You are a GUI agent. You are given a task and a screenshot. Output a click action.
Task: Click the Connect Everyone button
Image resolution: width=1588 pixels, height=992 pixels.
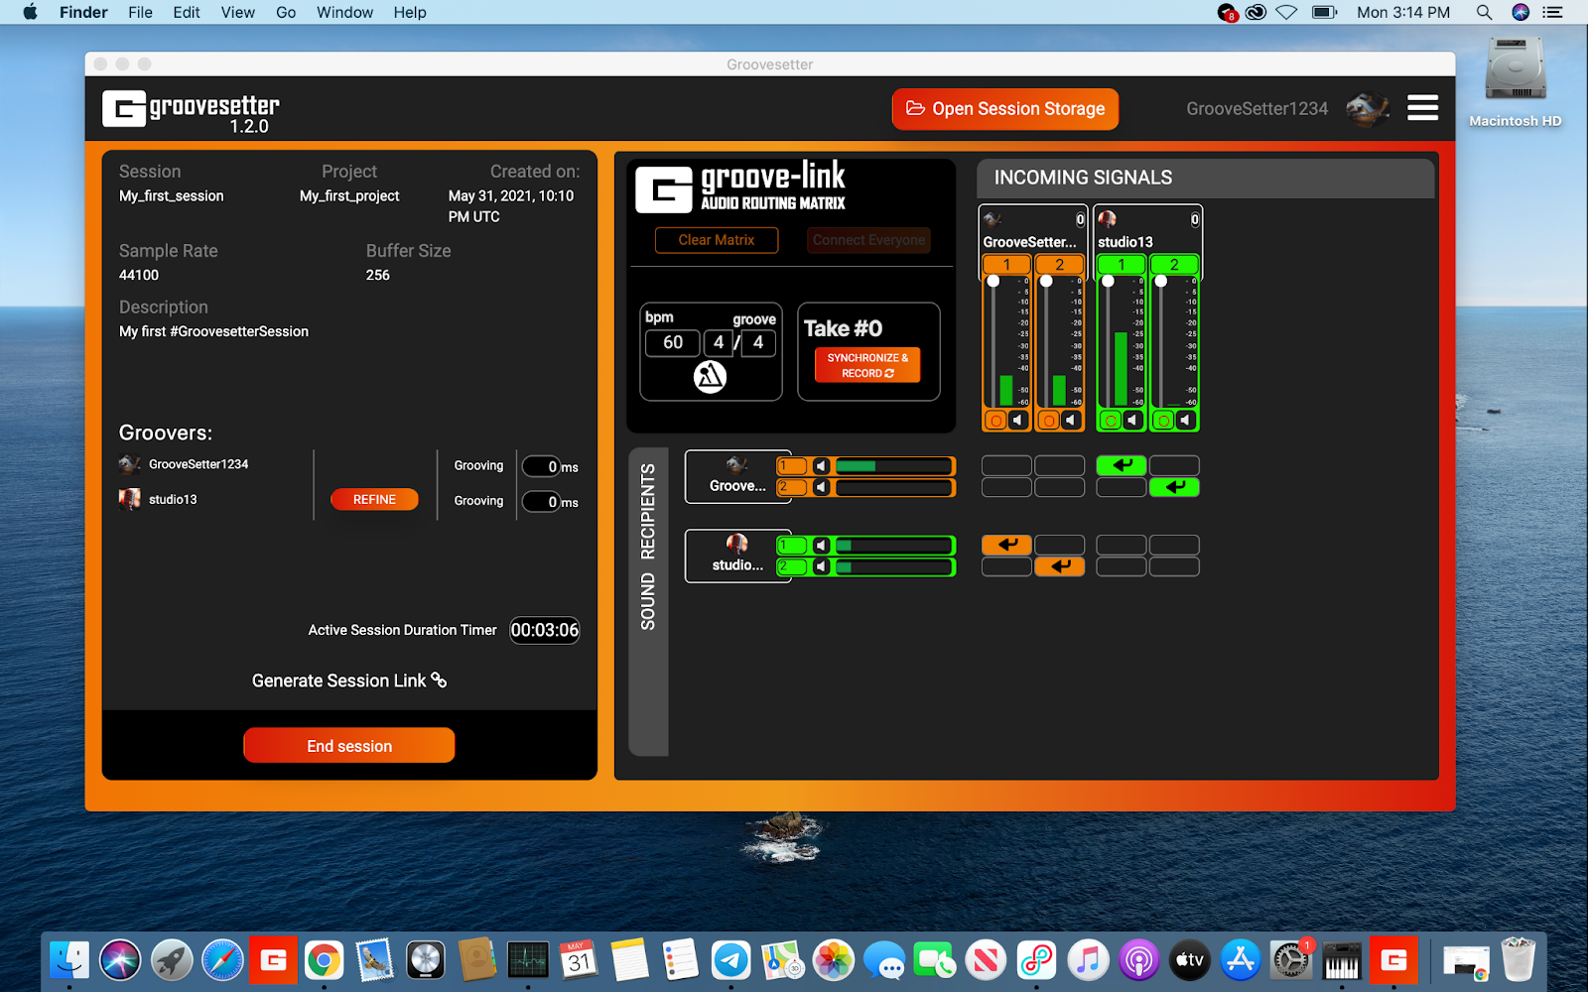pos(868,240)
